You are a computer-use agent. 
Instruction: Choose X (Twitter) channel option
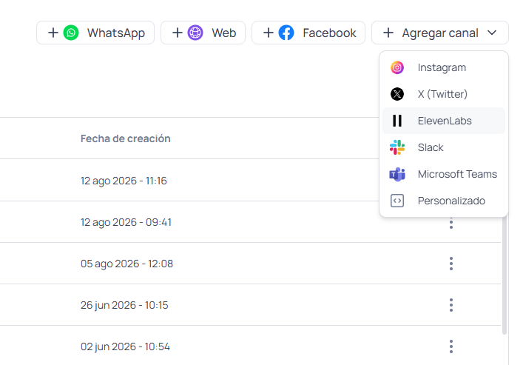444,94
